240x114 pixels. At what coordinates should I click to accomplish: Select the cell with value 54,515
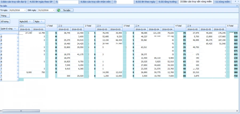click(77, 40)
